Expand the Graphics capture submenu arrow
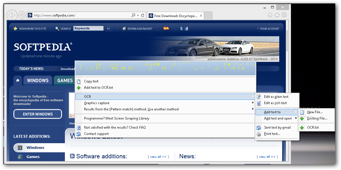 point(253,102)
